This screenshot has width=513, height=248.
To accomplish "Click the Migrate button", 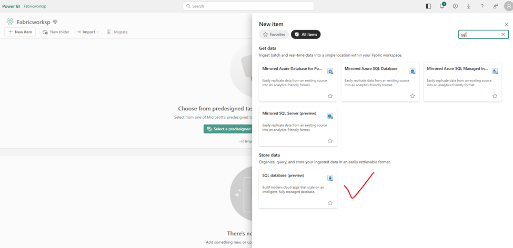I will 117,32.
